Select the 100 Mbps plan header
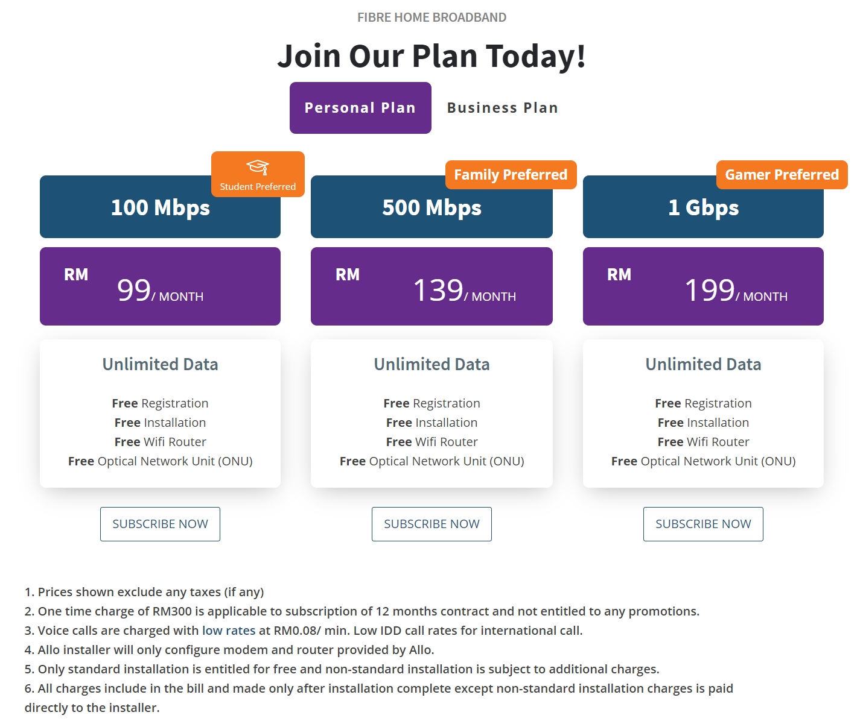The height and width of the screenshot is (721, 863). coord(160,208)
